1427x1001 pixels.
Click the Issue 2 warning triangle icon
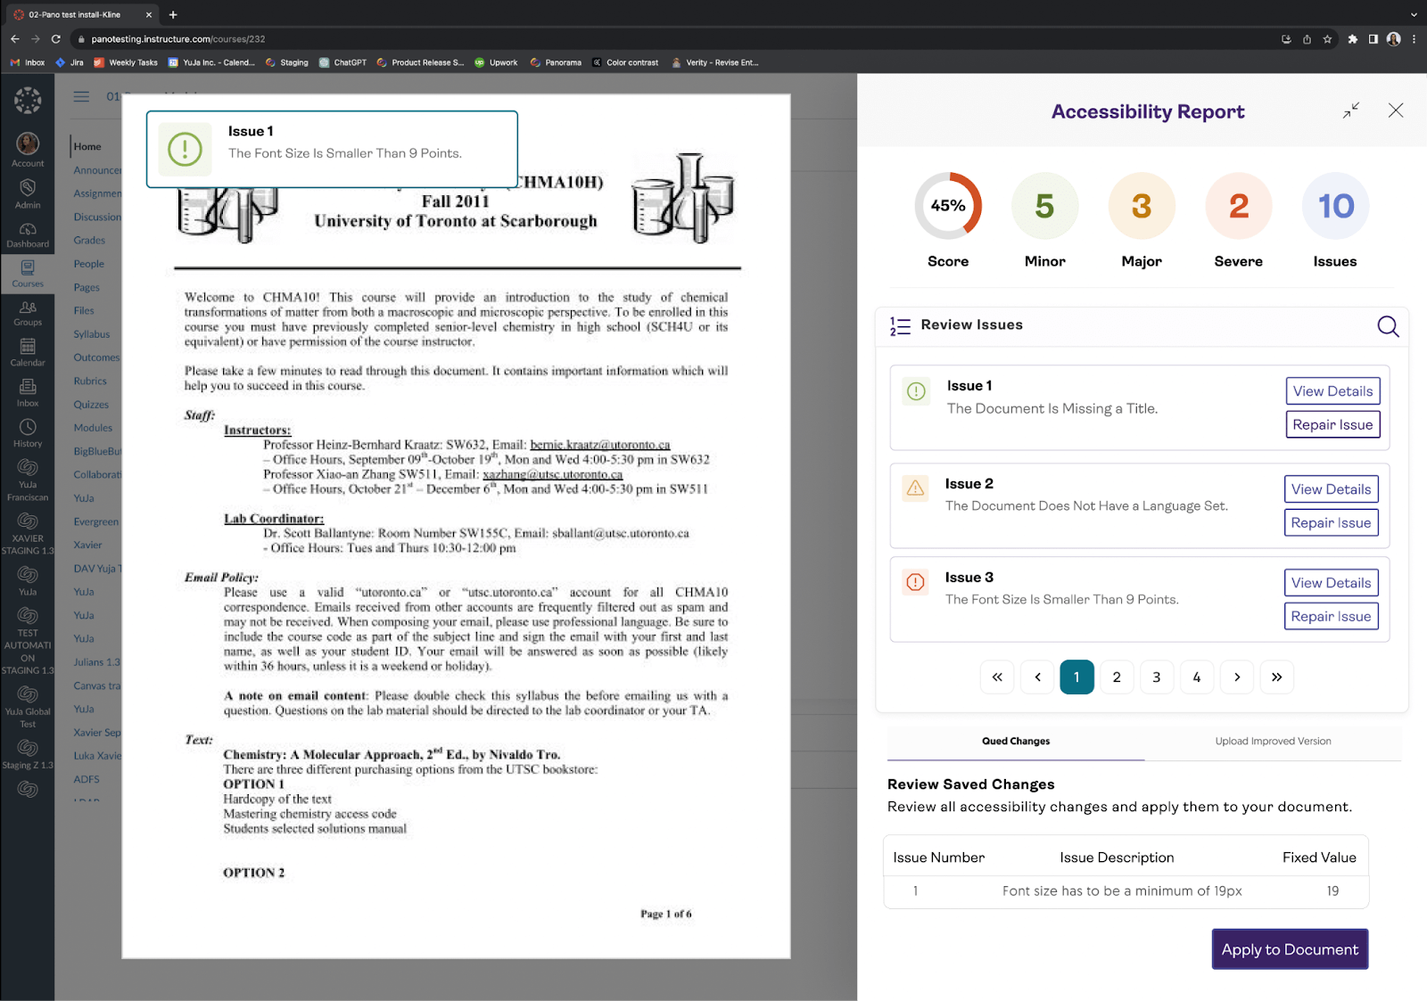(x=915, y=488)
